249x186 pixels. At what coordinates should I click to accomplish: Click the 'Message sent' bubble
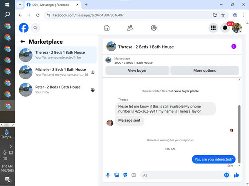coord(129,121)
